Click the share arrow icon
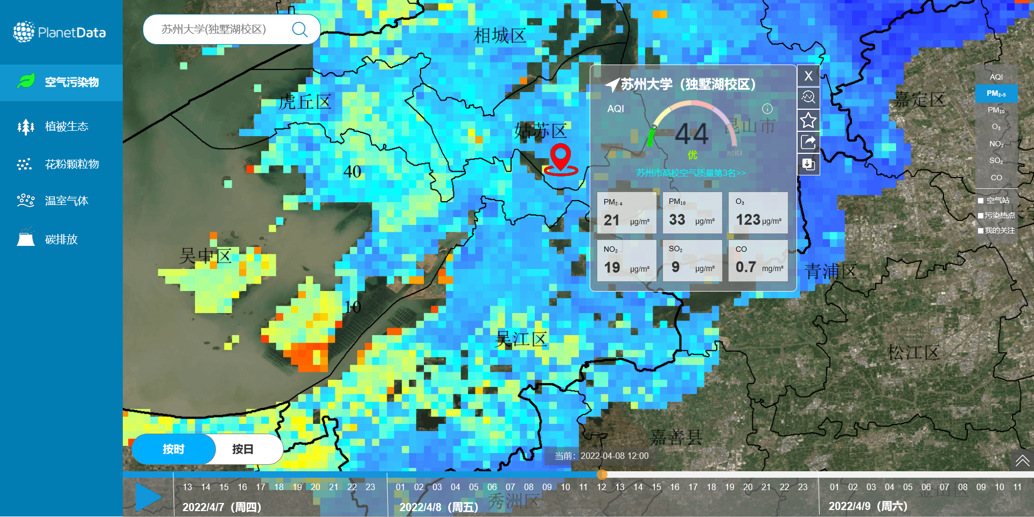The height and width of the screenshot is (517, 1034). [x=808, y=142]
